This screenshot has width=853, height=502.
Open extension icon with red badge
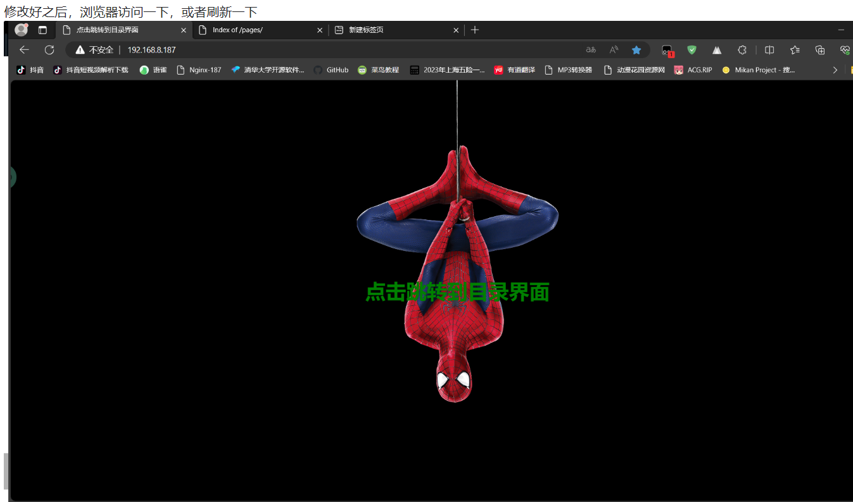click(x=667, y=51)
